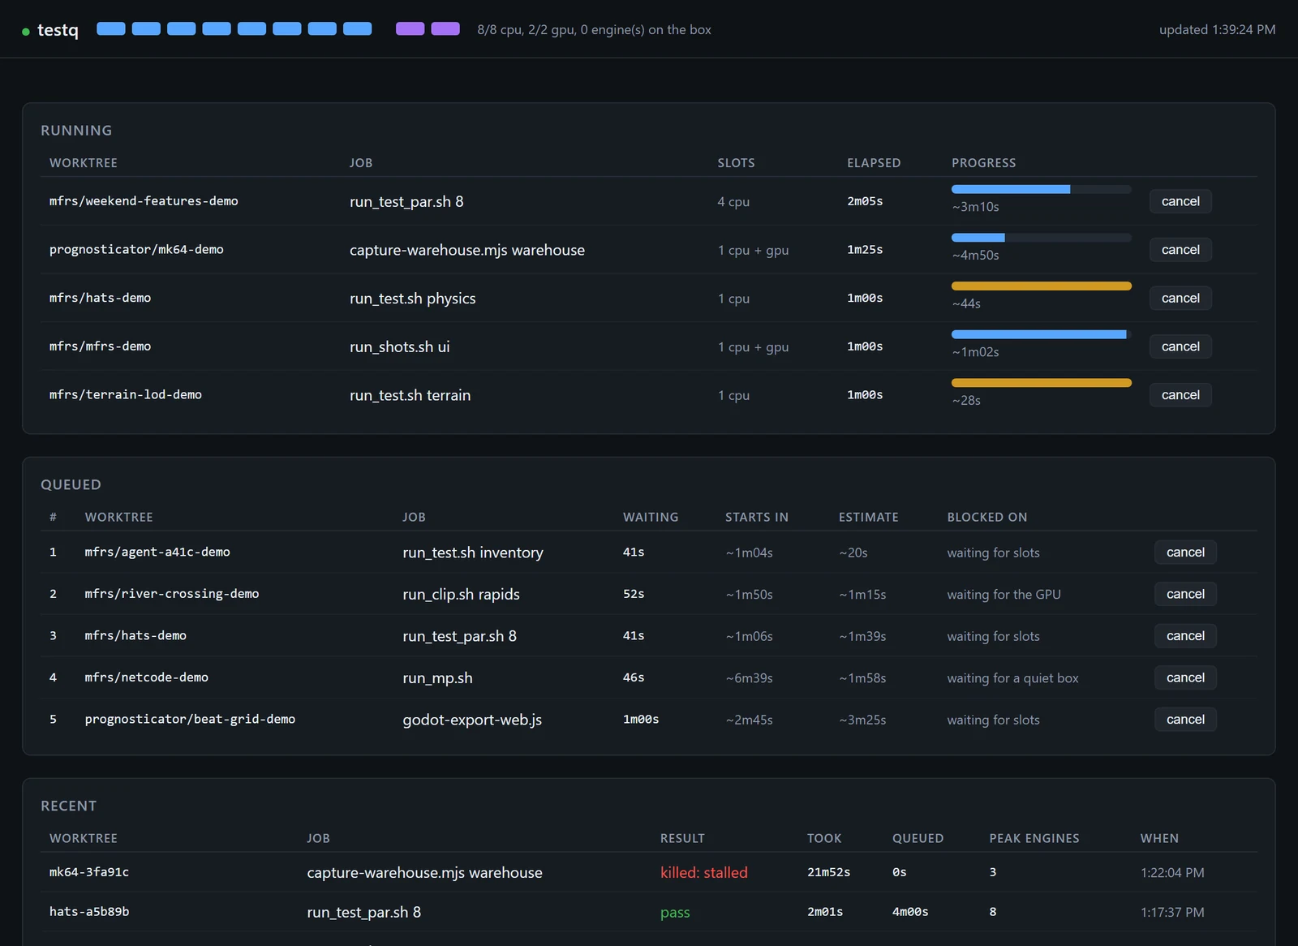
Task: Select mfrs/netcode-demo in queue
Action: click(147, 677)
